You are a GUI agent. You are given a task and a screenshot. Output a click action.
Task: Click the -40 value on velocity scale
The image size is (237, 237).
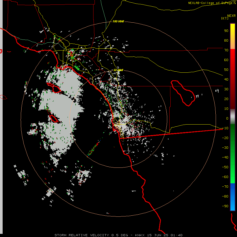[x=225, y=157]
